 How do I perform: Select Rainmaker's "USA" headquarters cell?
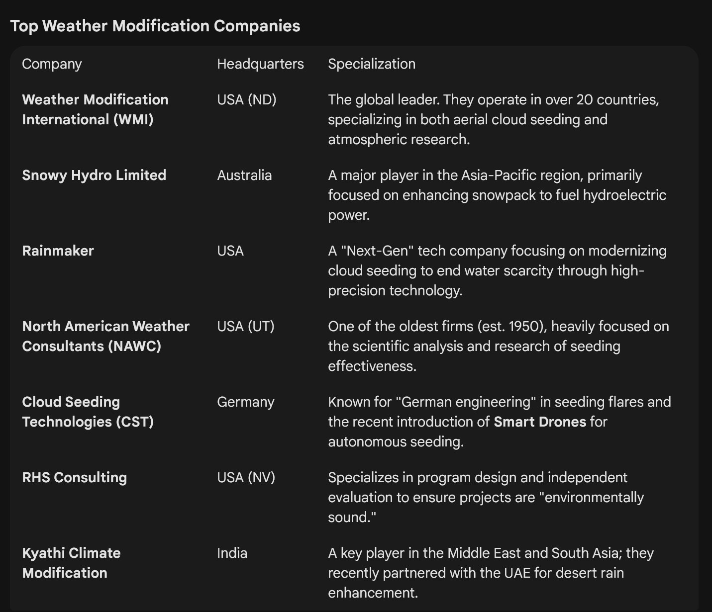pos(230,251)
